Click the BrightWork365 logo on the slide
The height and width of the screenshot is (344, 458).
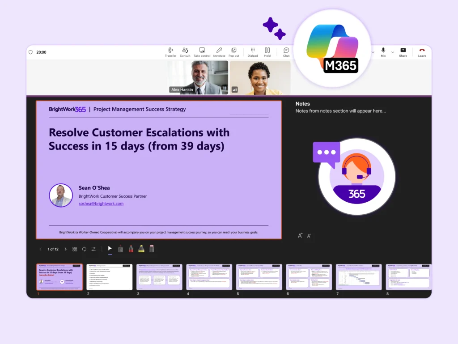coord(67,109)
